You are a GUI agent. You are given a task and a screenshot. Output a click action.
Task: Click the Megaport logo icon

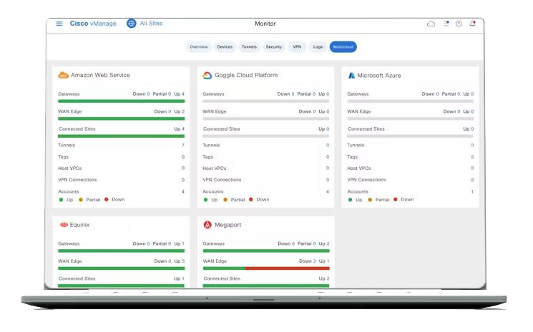tap(207, 224)
